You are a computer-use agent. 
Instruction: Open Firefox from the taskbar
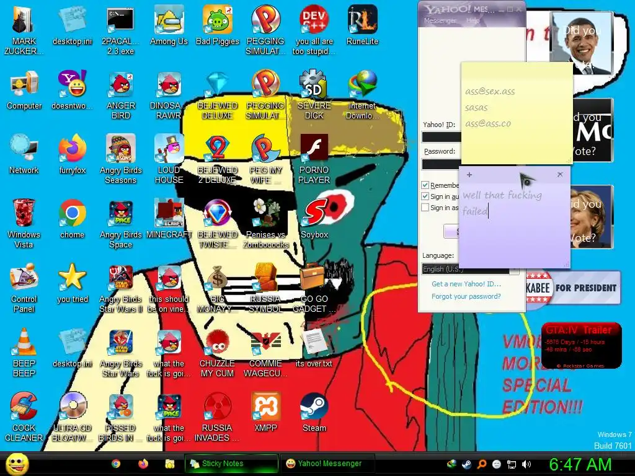[x=143, y=464]
